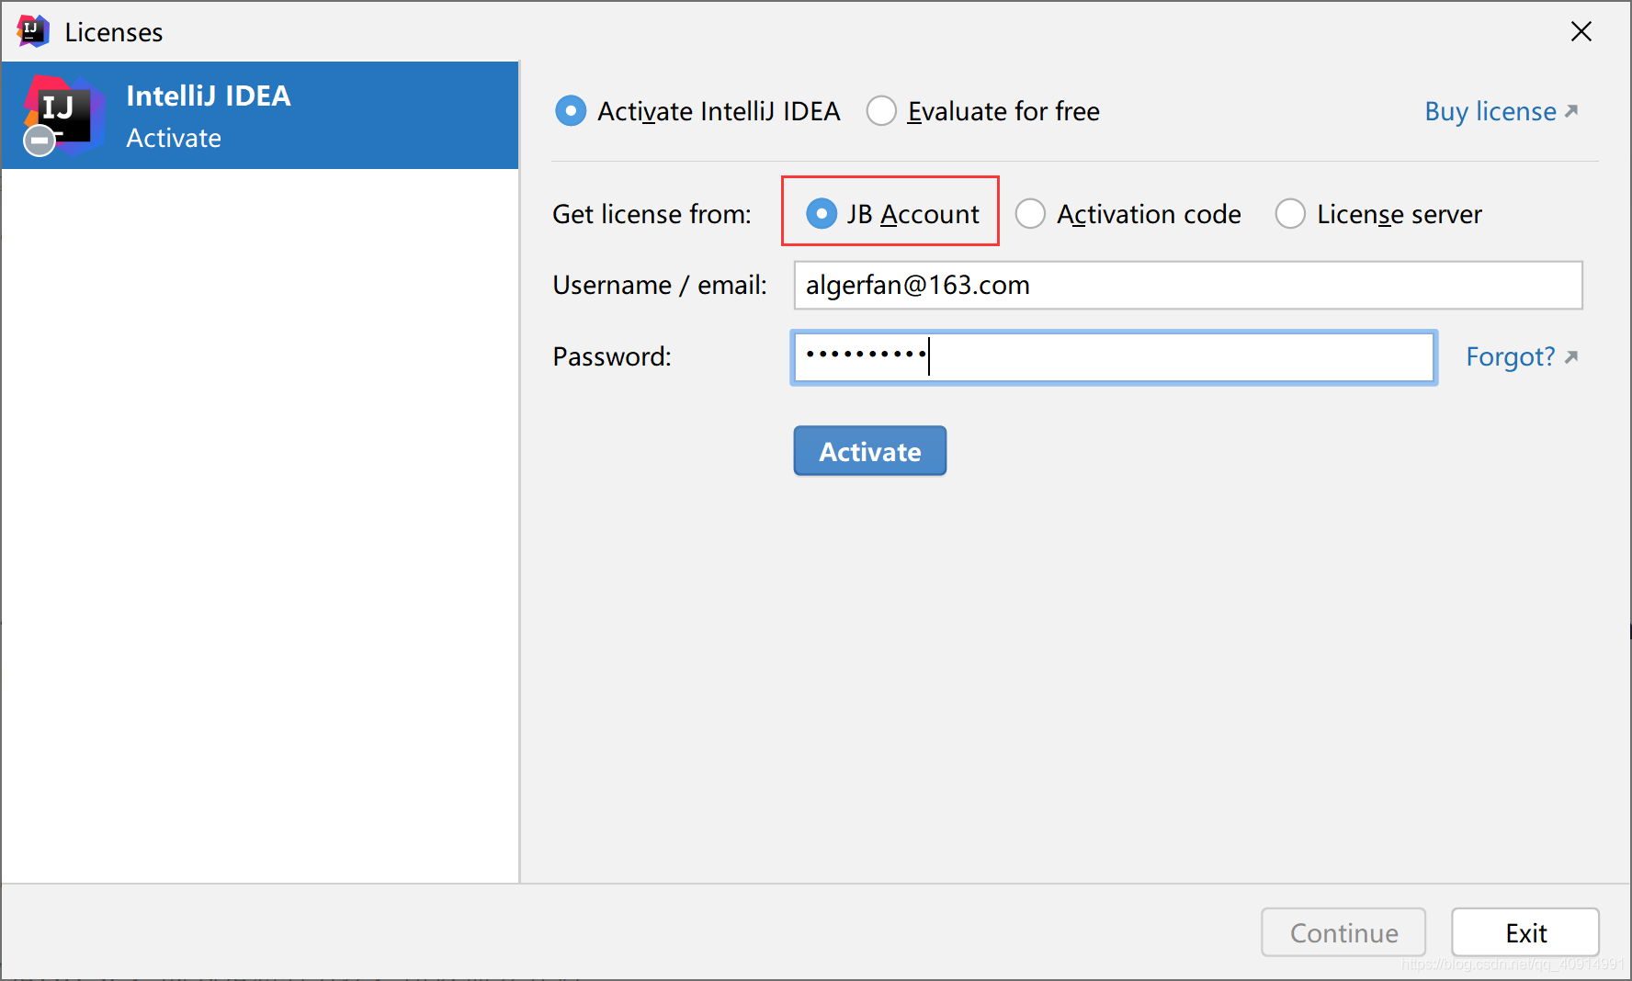Click the IntelliJ icon in the title bar
This screenshot has height=981, width=1632.
tap(33, 31)
